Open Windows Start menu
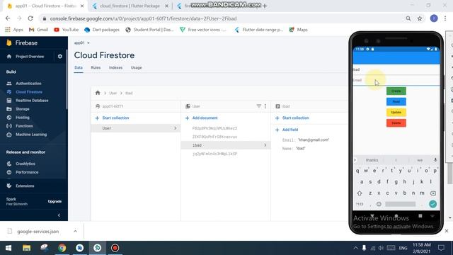 8,248
